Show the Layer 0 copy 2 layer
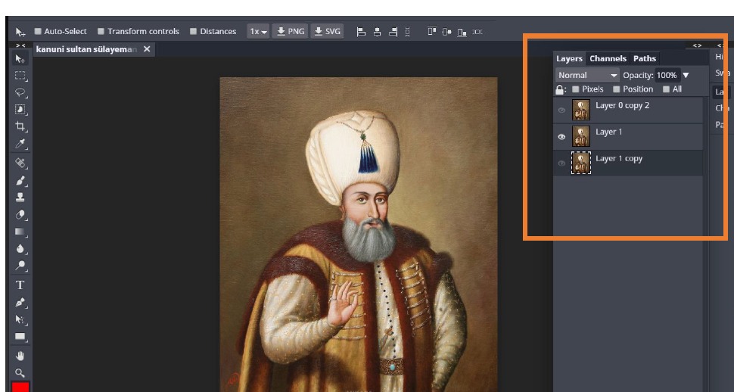Viewport: 734px width, 392px height. click(561, 110)
